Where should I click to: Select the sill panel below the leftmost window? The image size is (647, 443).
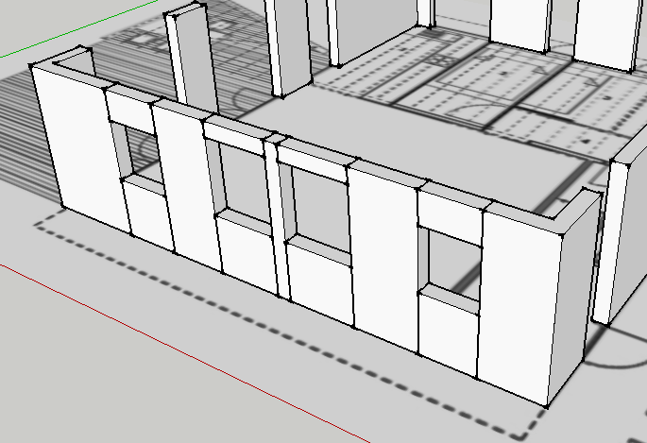(x=149, y=215)
